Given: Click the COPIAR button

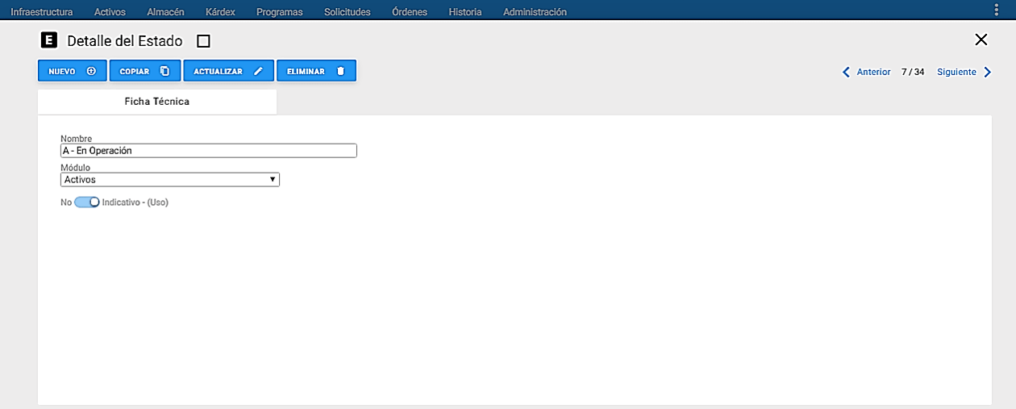Looking at the screenshot, I should (x=145, y=71).
